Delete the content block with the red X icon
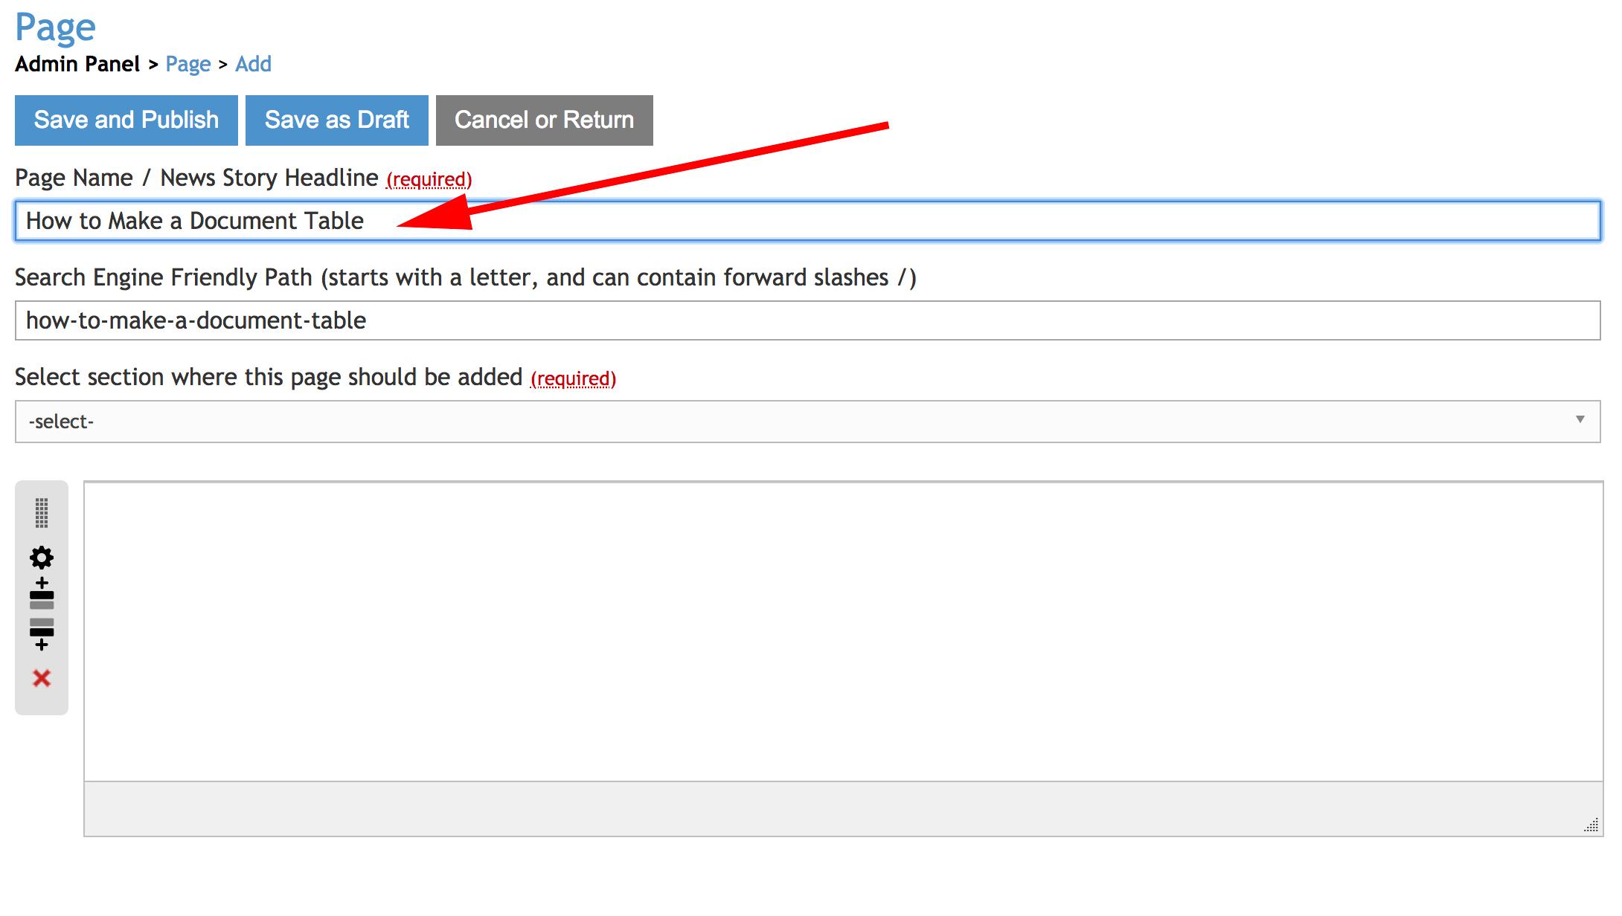This screenshot has height=916, width=1622. pyautogui.click(x=41, y=677)
